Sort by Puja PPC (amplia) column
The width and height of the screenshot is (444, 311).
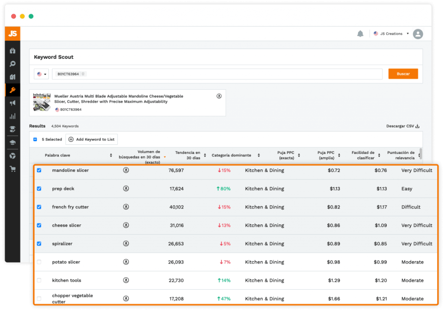pyautogui.click(x=339, y=155)
